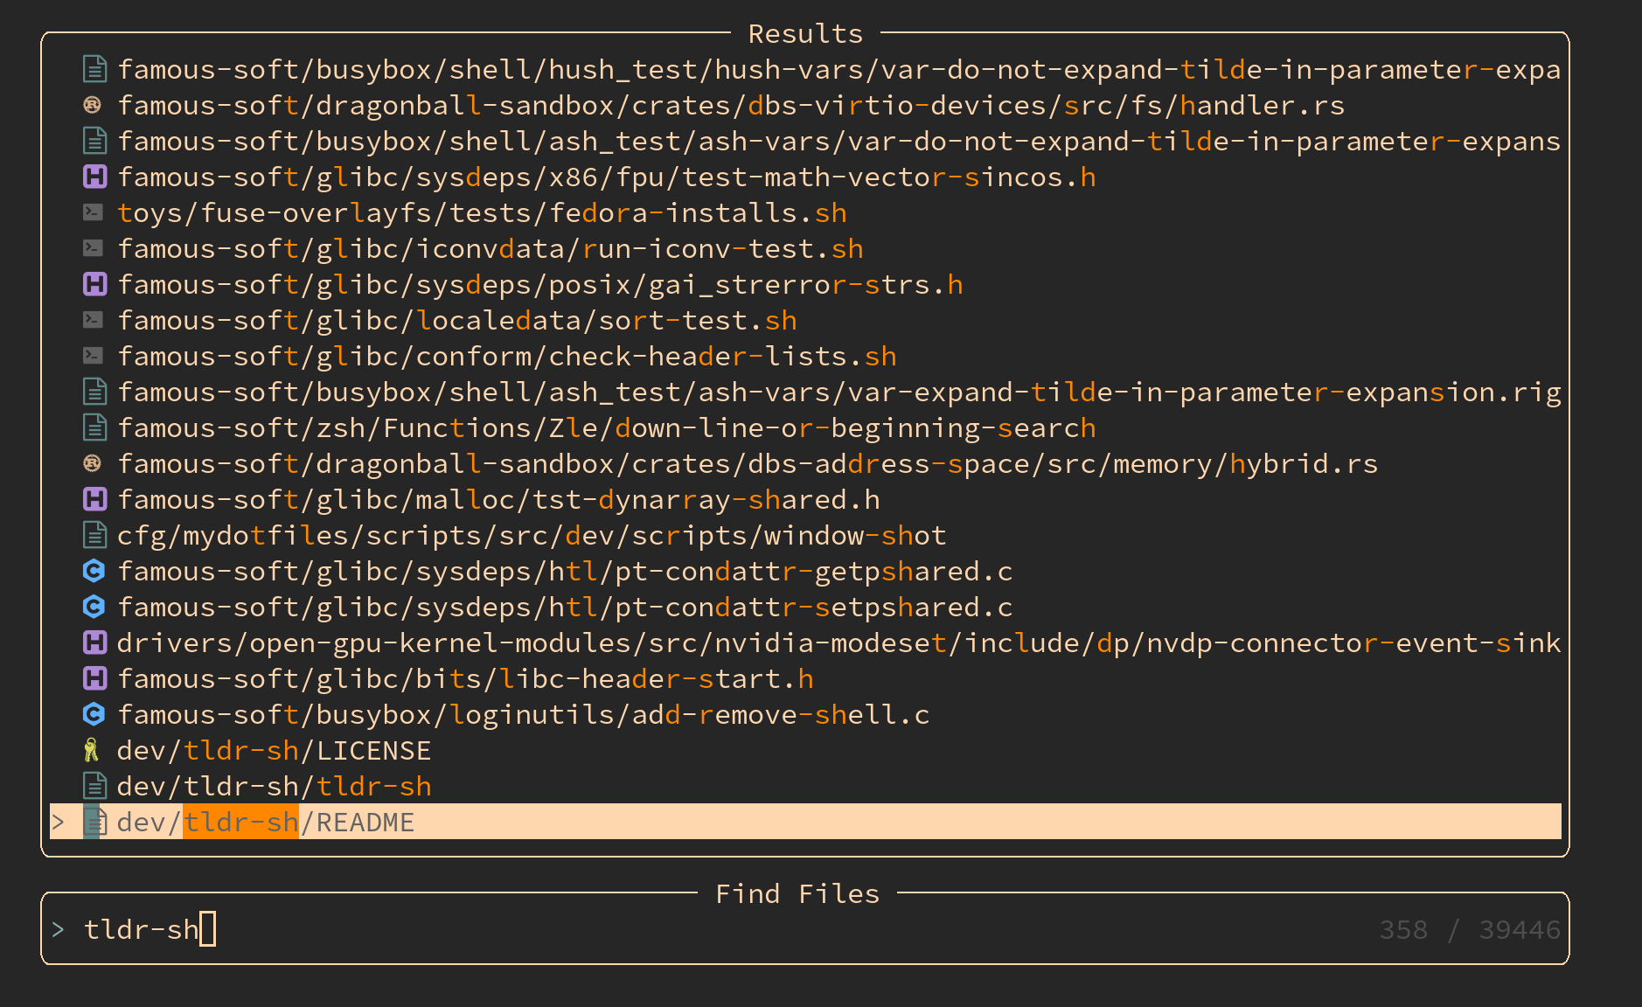Click shell icon beside sort-test.sh
Image resolution: width=1642 pixels, height=1007 pixels.
(93, 320)
